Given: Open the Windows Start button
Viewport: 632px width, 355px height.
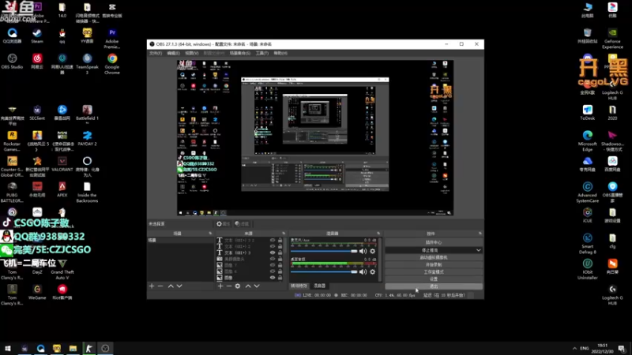Looking at the screenshot, I should point(8,349).
